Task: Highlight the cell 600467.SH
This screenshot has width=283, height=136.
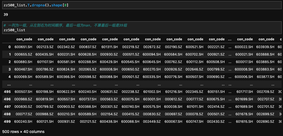Action: (x=23, y=69)
